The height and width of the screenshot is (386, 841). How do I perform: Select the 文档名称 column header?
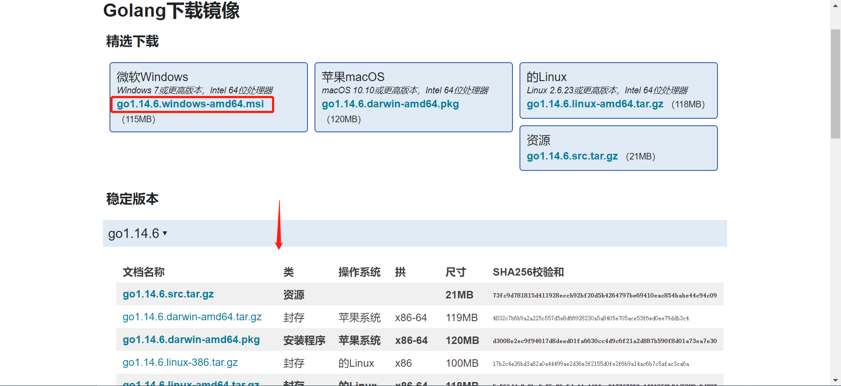[144, 272]
